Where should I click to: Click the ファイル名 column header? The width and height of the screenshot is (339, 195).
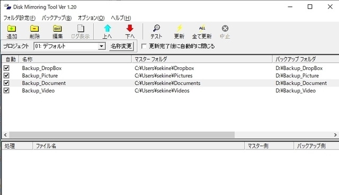point(139,146)
